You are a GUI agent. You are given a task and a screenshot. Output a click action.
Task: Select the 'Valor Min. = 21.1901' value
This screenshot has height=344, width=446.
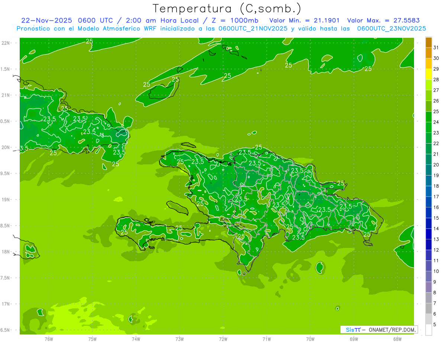tap(304, 20)
